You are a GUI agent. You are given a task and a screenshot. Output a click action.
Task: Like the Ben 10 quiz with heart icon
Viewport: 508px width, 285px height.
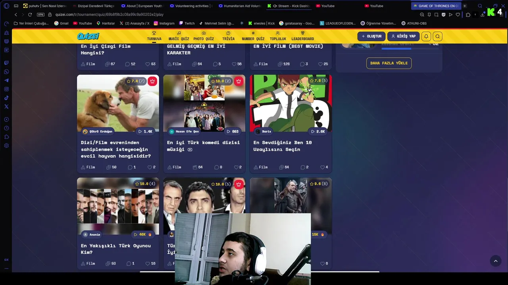pyautogui.click(x=324, y=167)
